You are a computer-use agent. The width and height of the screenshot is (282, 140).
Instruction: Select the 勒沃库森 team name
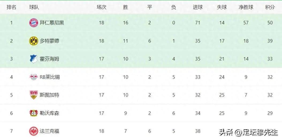49,113
